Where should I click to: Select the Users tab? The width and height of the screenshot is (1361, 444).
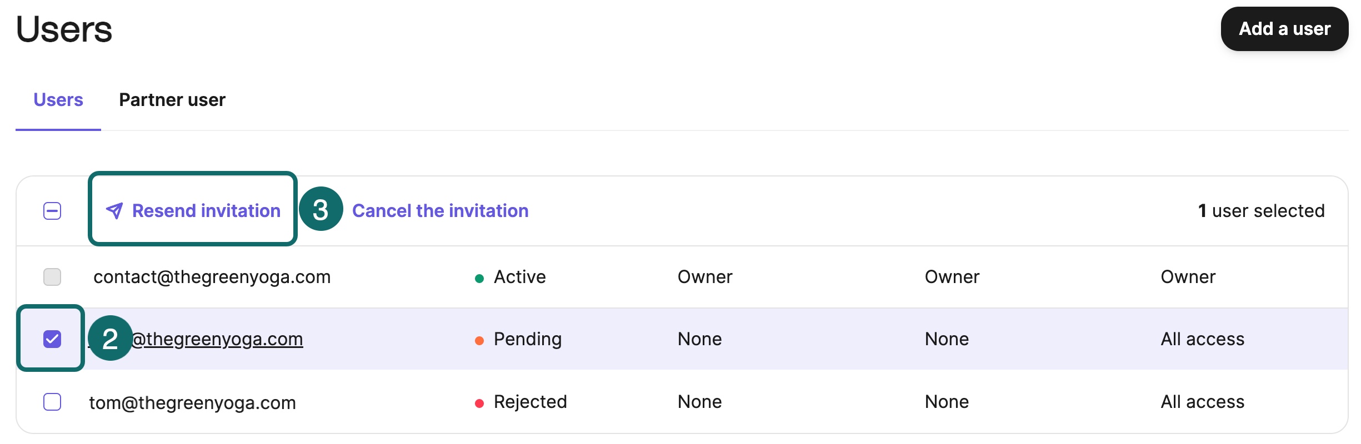click(x=58, y=100)
